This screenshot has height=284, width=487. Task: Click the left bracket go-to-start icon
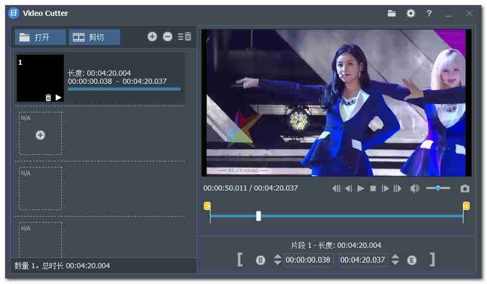240,259
